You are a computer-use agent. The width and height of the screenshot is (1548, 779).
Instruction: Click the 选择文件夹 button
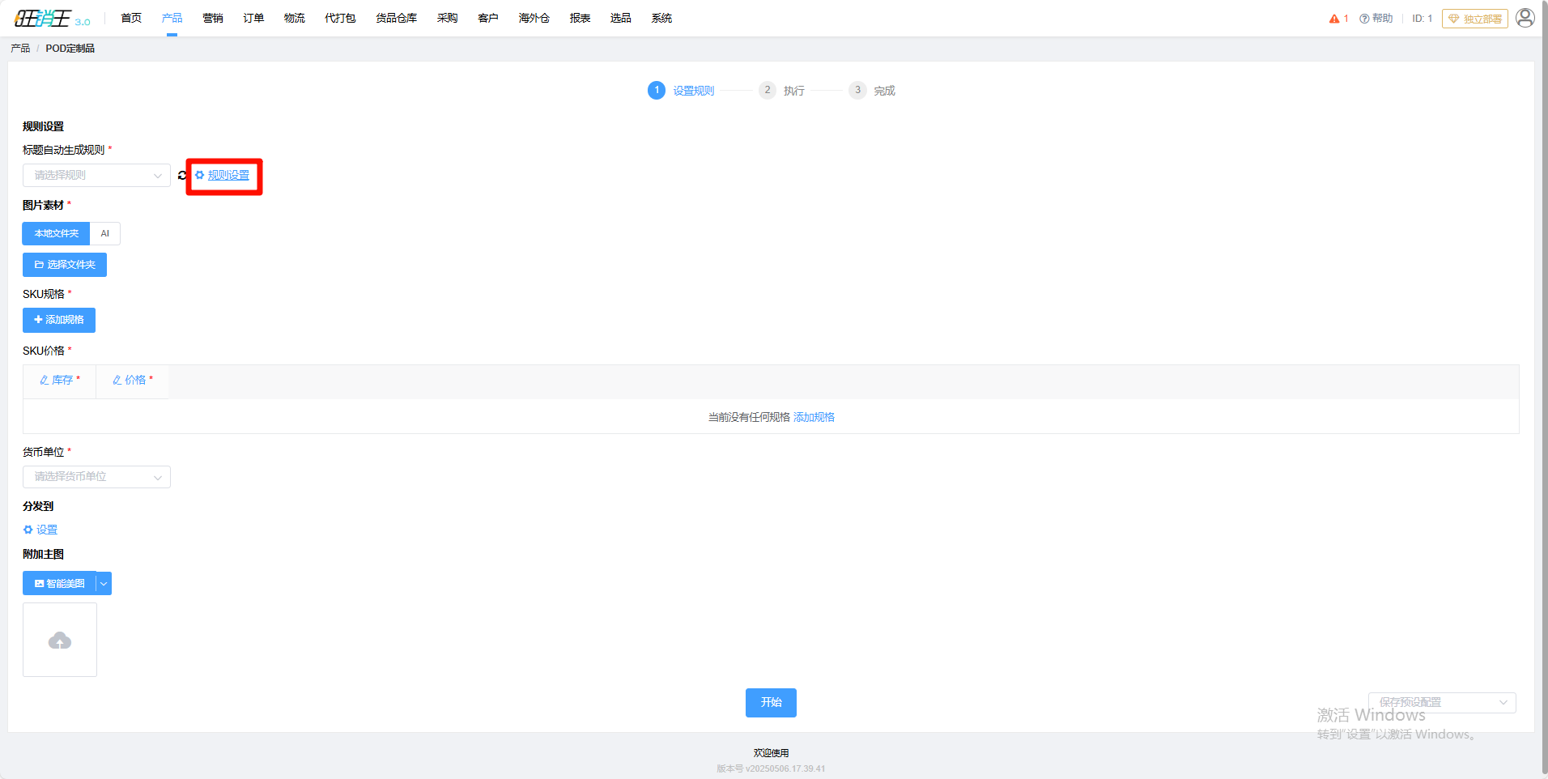[x=65, y=265]
